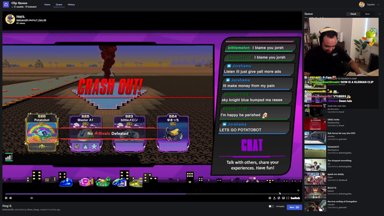The width and height of the screenshot is (384, 216).
Task: Open the Hog'd clip title link
Action: point(20,17)
